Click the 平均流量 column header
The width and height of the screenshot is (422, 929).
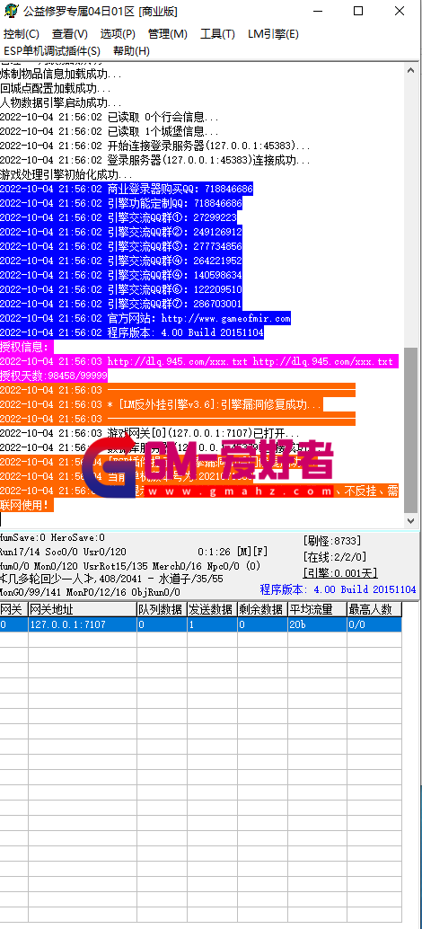point(317,609)
